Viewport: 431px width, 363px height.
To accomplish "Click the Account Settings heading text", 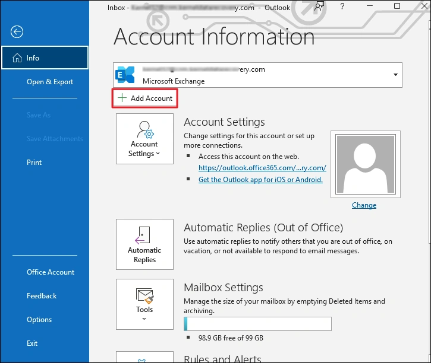I will (x=224, y=122).
